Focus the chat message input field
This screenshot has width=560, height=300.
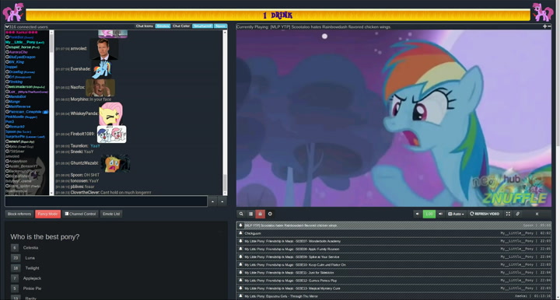(106, 201)
